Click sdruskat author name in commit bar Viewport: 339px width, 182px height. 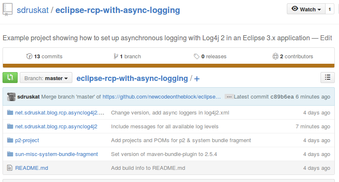point(28,97)
